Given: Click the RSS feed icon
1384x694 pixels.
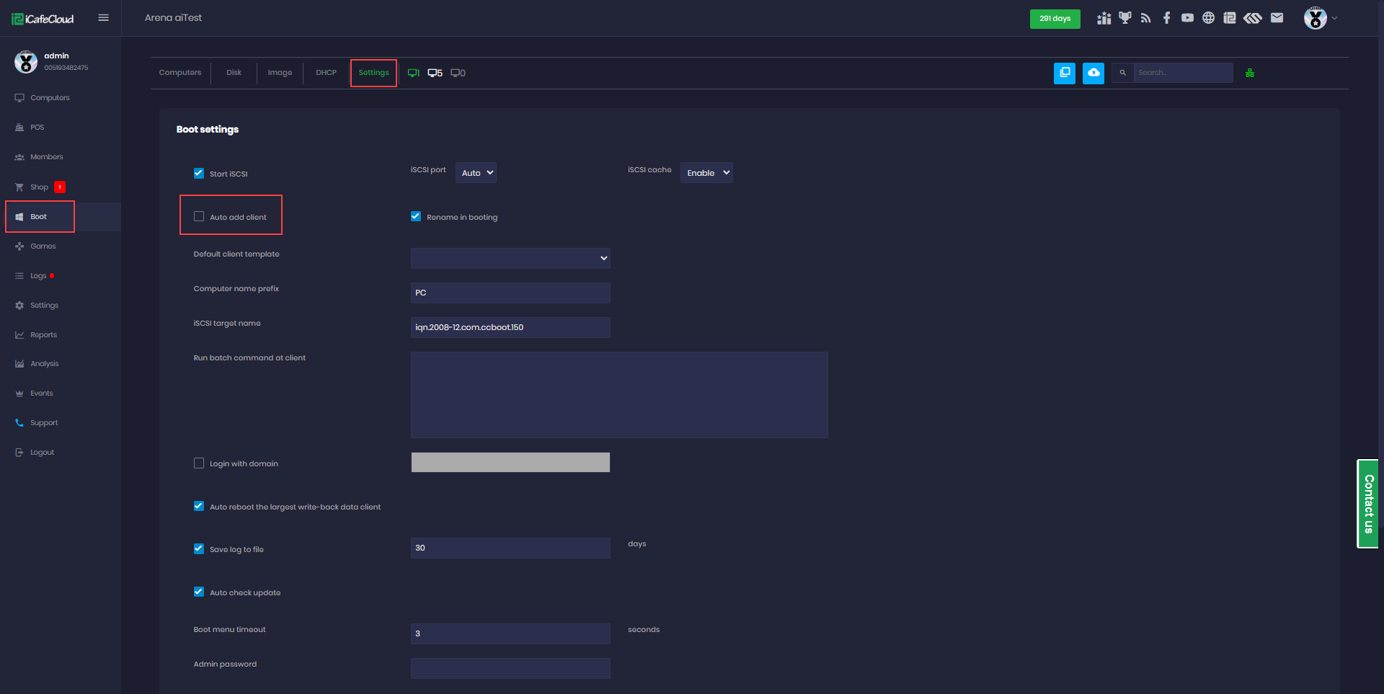Looking at the screenshot, I should [1145, 18].
